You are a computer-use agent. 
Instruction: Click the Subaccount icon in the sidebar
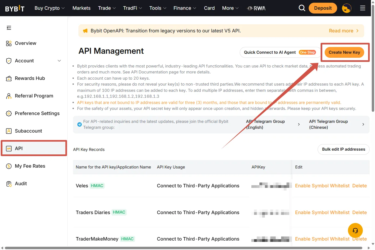(9, 131)
